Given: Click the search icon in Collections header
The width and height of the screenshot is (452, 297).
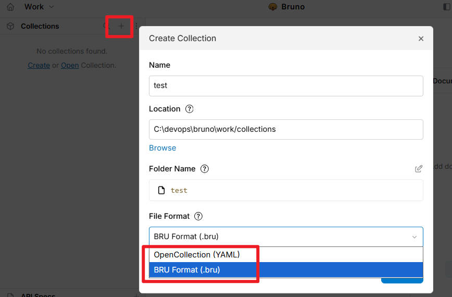Looking at the screenshot, I should (106, 26).
